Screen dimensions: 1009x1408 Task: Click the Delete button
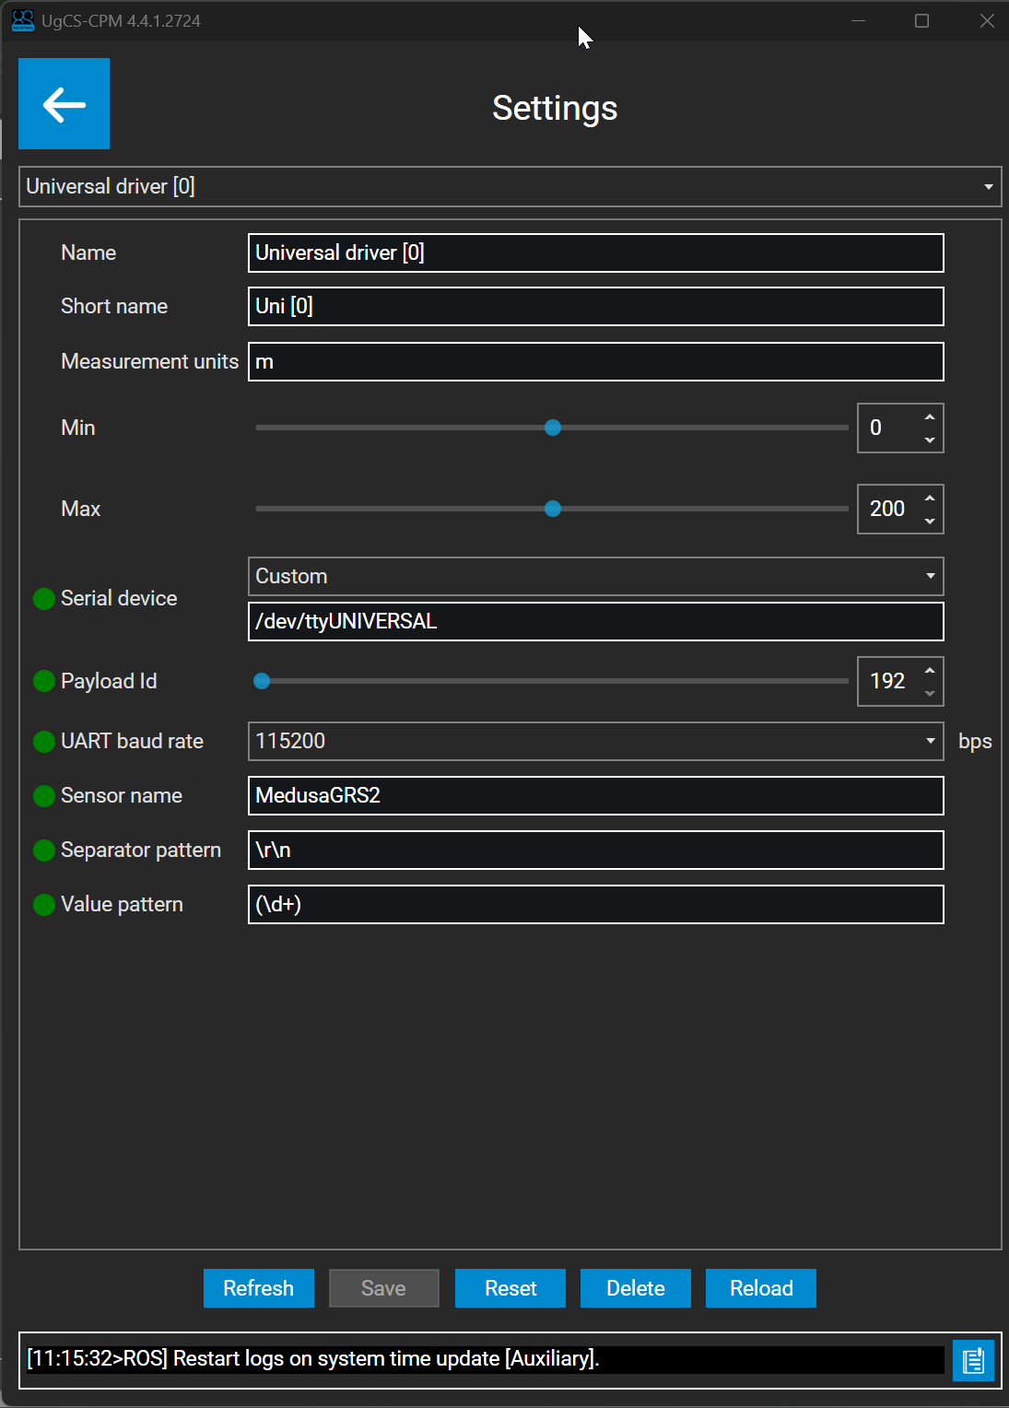635,1288
